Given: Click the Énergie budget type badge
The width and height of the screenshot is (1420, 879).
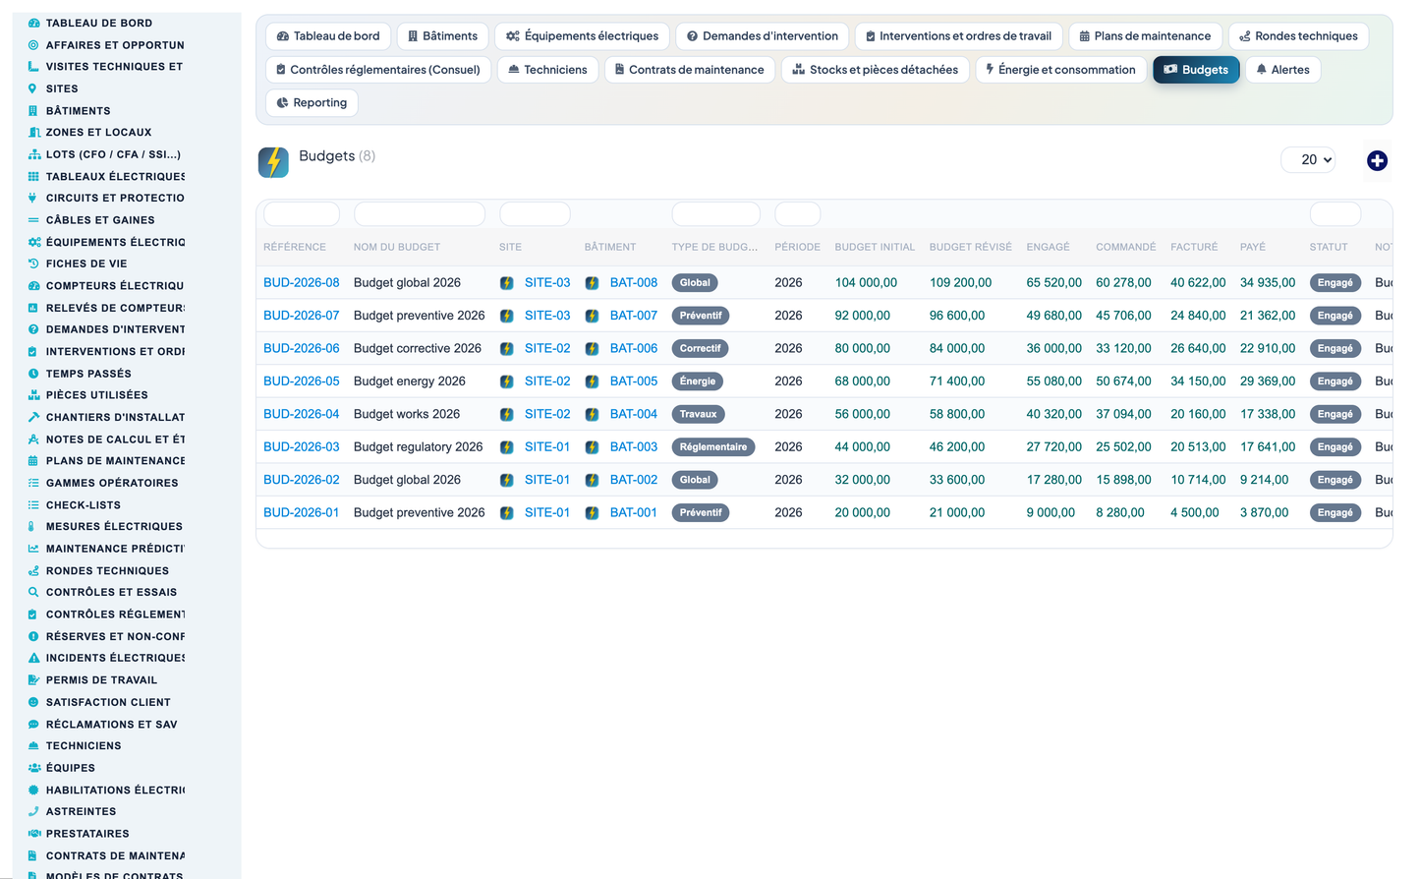Looking at the screenshot, I should tap(697, 381).
